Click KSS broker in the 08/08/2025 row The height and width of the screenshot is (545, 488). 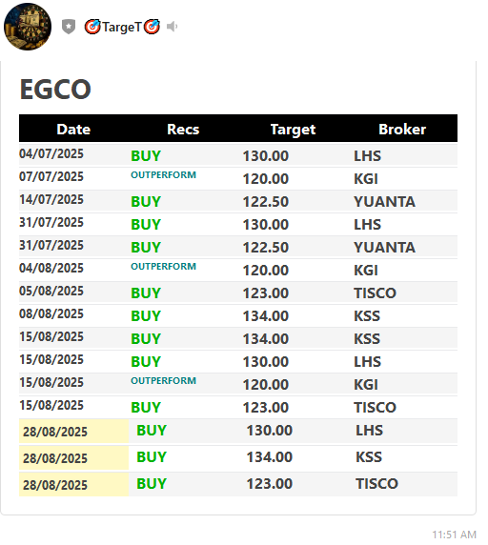tap(367, 316)
